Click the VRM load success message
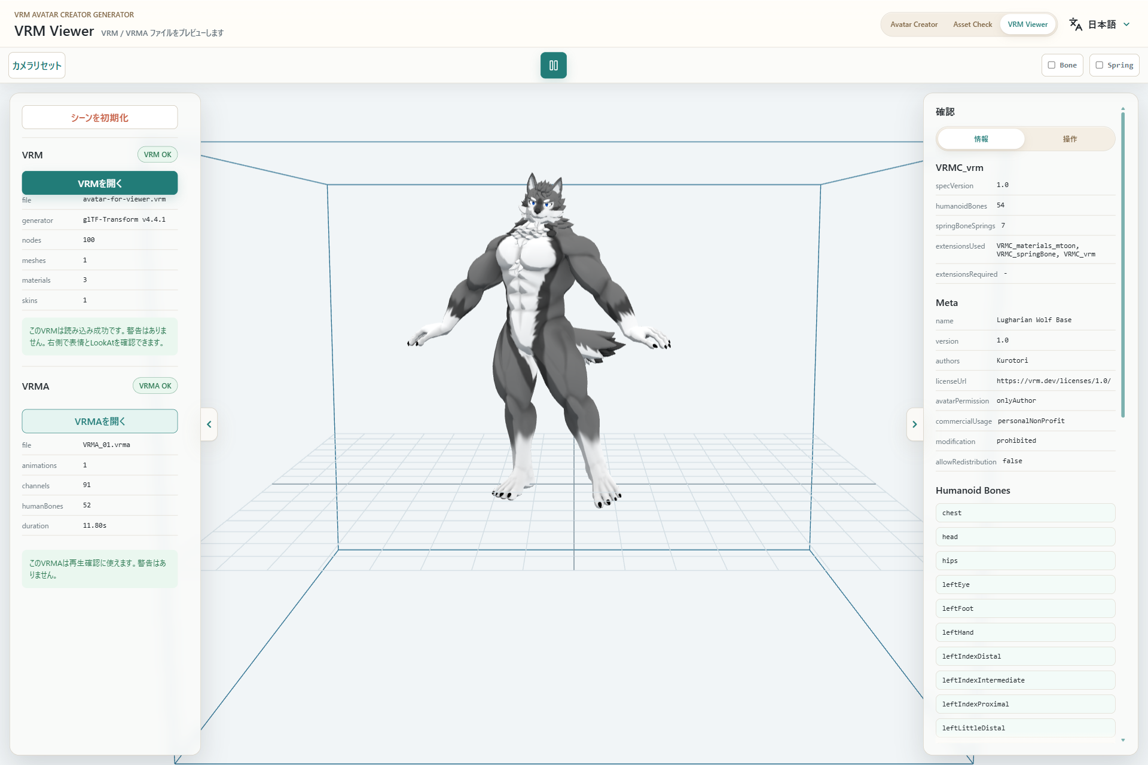Viewport: 1148px width, 765px height. (x=100, y=336)
